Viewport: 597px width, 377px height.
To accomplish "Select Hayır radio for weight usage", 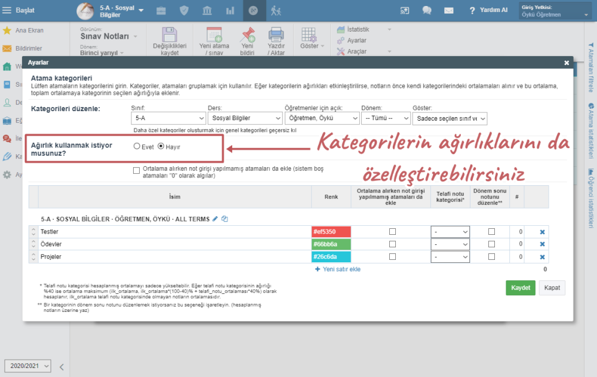I will pyautogui.click(x=161, y=146).
